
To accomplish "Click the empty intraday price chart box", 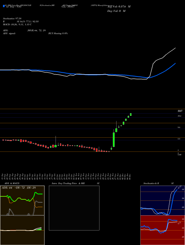I will 74,208.
